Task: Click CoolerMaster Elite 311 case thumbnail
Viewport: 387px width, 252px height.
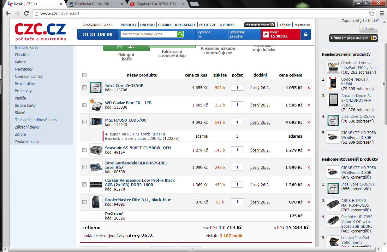Action: [x=96, y=202]
